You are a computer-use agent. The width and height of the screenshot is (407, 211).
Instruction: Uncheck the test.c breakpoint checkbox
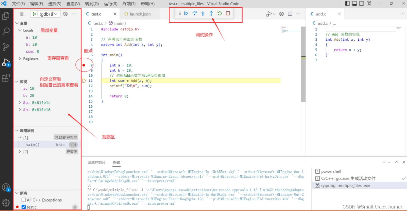(24, 207)
